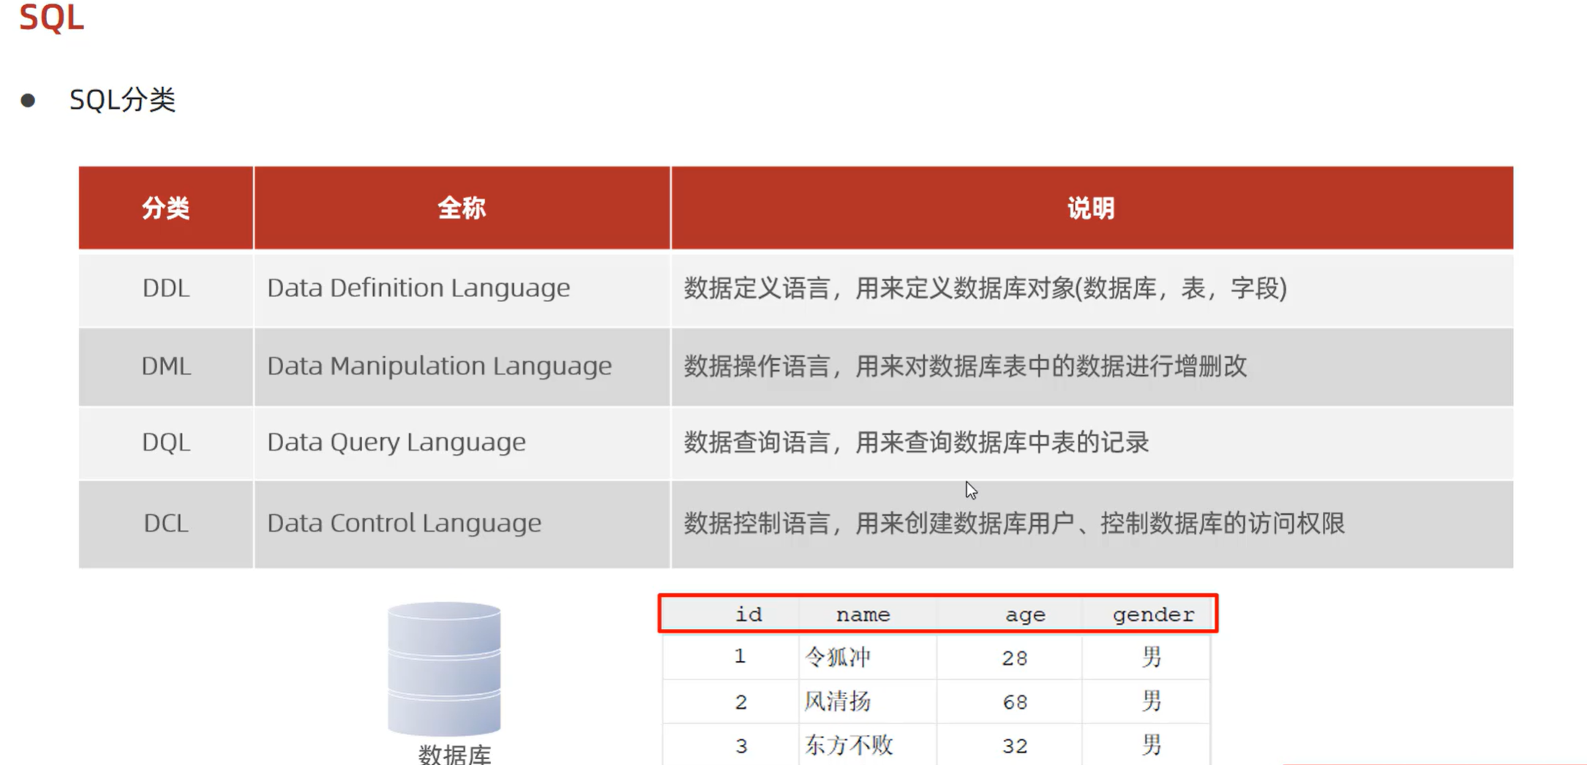Select the DML cell
Image resolution: width=1587 pixels, height=765 pixels.
166,366
